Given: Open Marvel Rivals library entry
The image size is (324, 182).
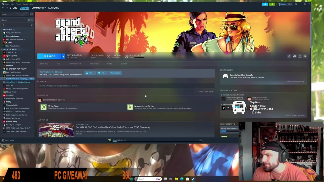Looking at the screenshot, I should pos(11,92).
